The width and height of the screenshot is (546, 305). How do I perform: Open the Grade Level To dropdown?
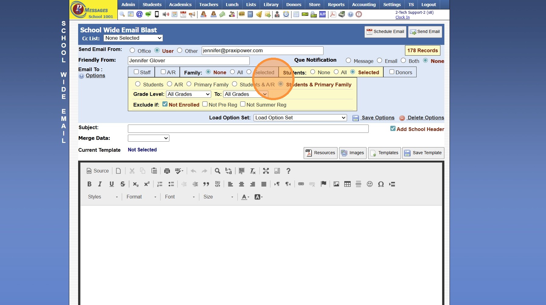tap(246, 94)
